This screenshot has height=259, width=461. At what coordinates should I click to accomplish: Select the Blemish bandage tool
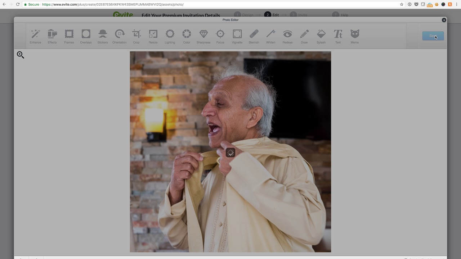point(254,36)
